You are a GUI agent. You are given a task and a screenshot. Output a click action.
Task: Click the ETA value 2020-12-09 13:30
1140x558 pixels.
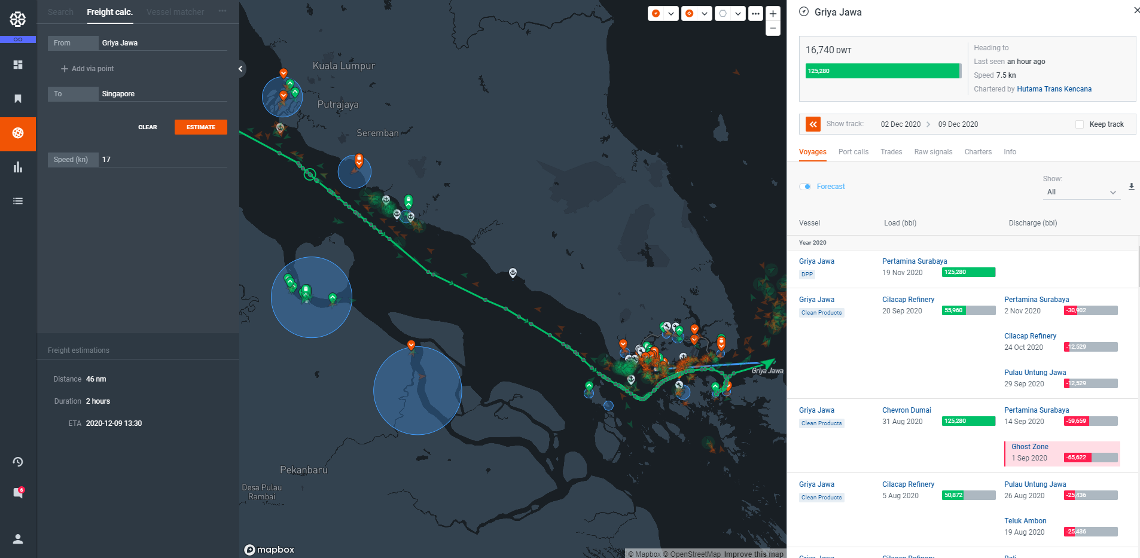pyautogui.click(x=114, y=423)
